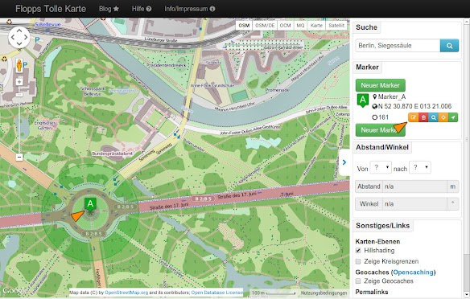Click the green A marker on the map

pos(90,204)
